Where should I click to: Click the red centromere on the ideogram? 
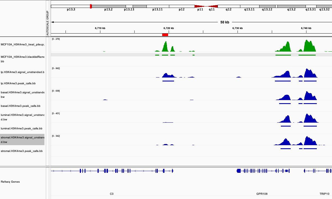pyautogui.click(x=206, y=6)
